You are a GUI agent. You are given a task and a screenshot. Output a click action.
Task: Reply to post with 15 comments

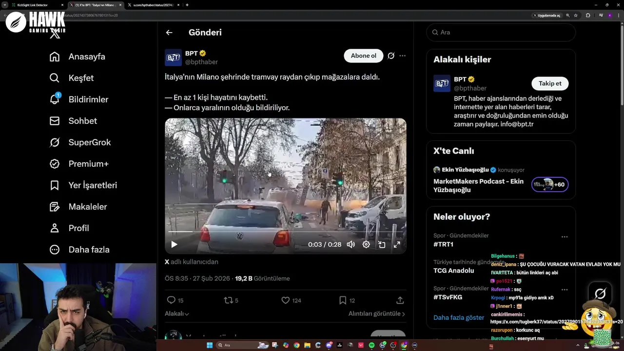pyautogui.click(x=175, y=300)
